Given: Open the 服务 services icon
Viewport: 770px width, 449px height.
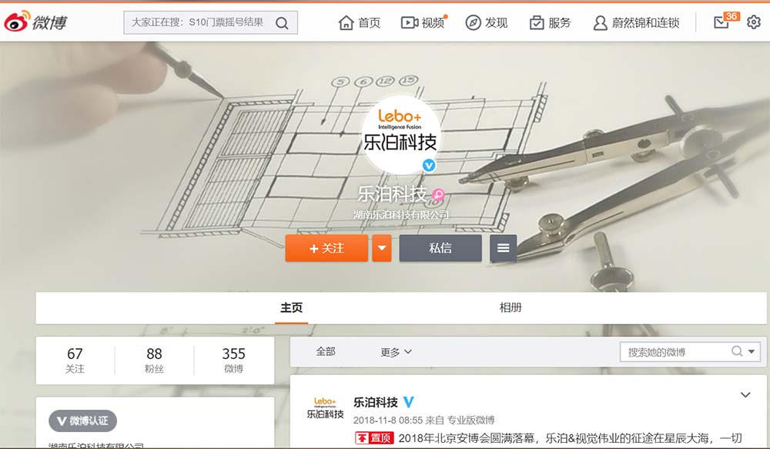Looking at the screenshot, I should [x=537, y=22].
